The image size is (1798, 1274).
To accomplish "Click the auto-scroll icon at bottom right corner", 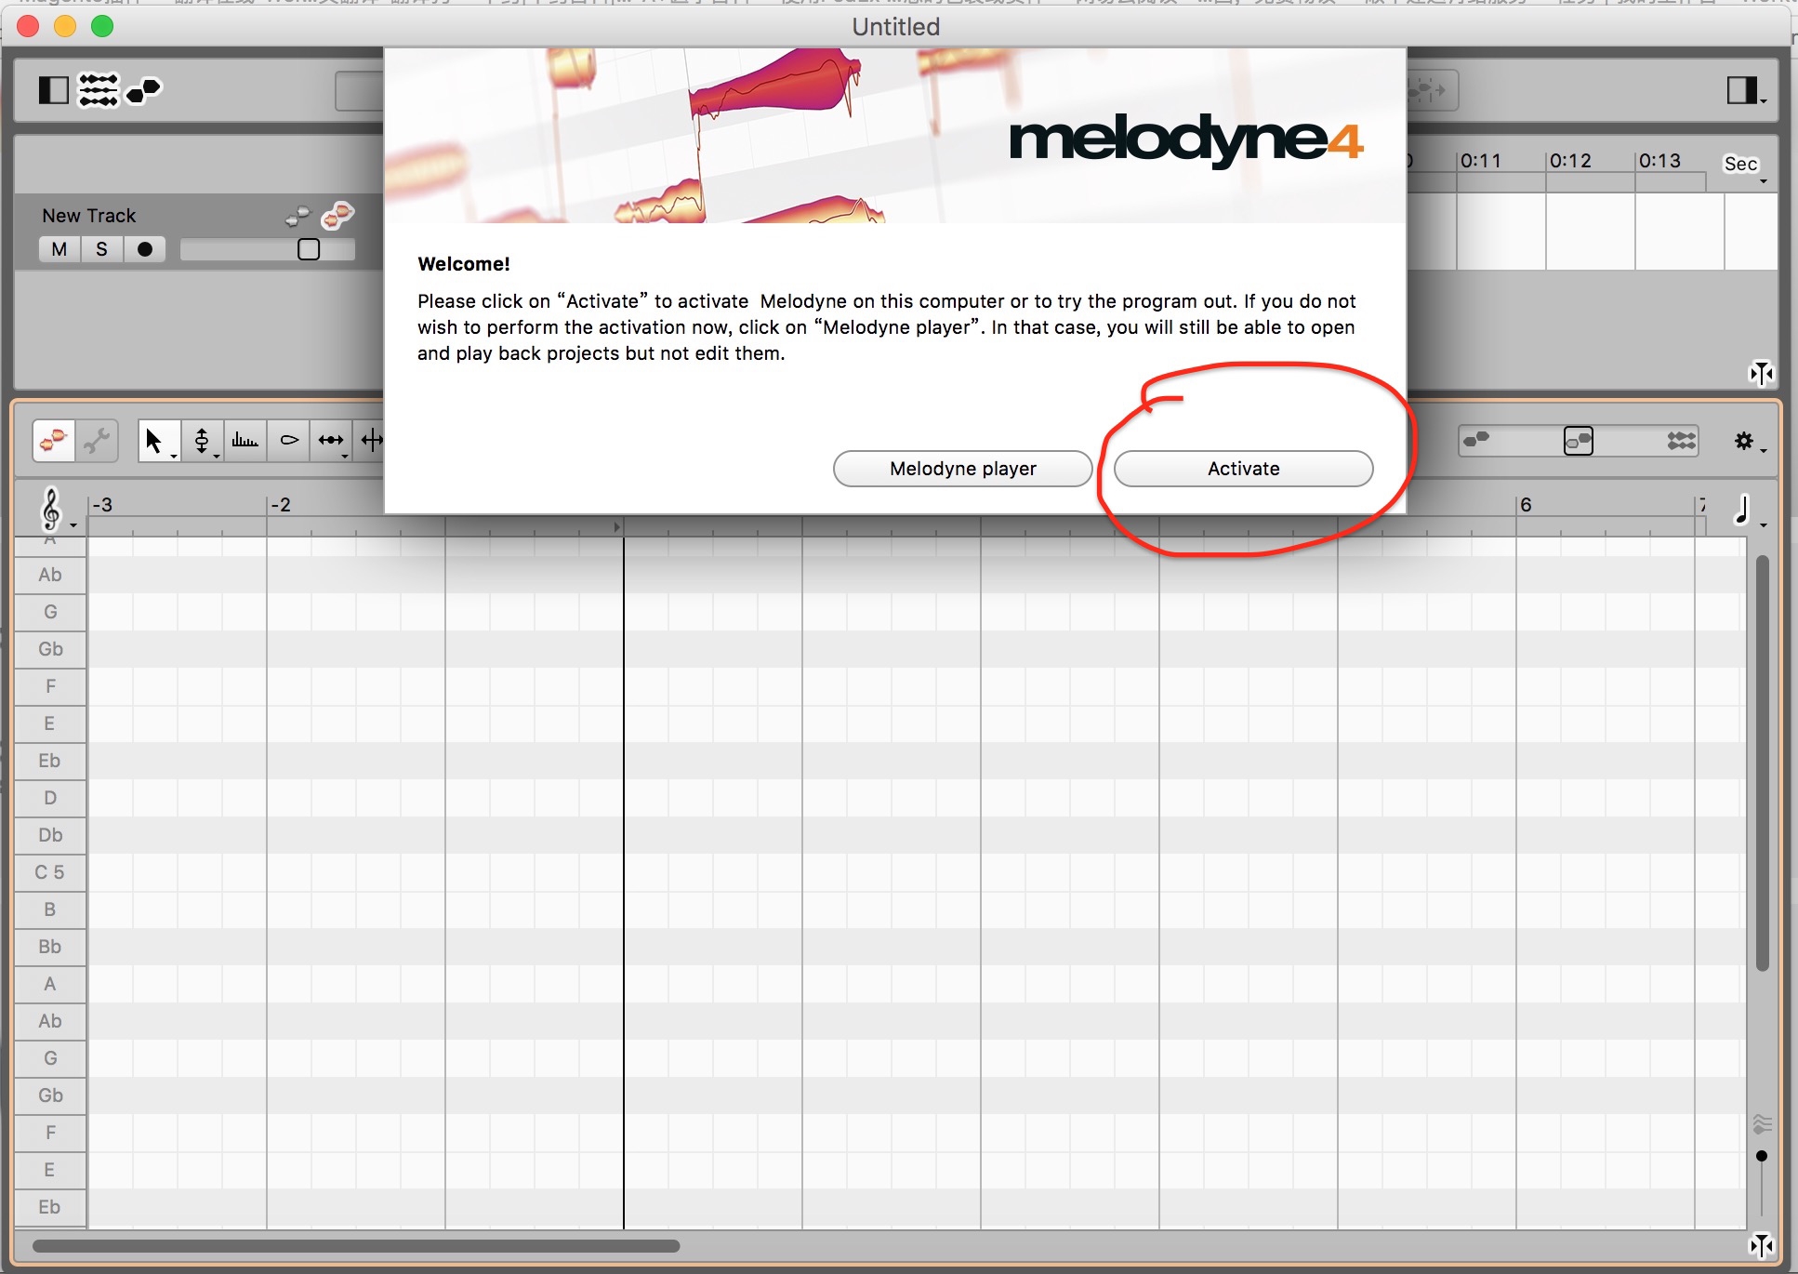I will (1762, 1245).
